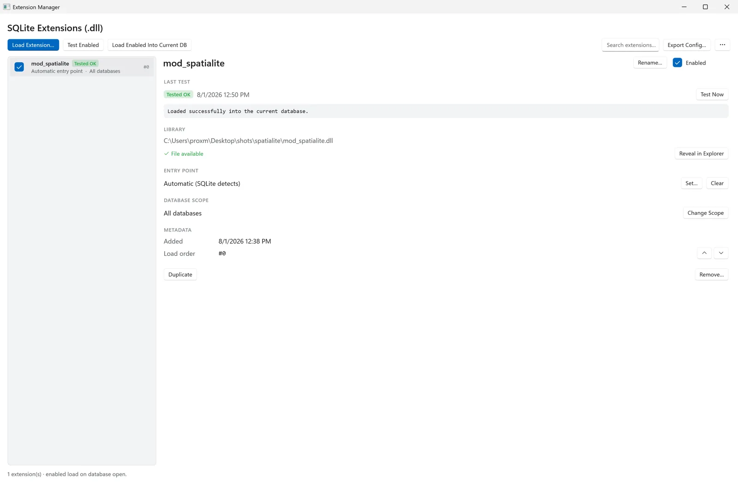Image resolution: width=738 pixels, height=485 pixels.
Task: Click Change Scope button
Action: click(x=705, y=213)
